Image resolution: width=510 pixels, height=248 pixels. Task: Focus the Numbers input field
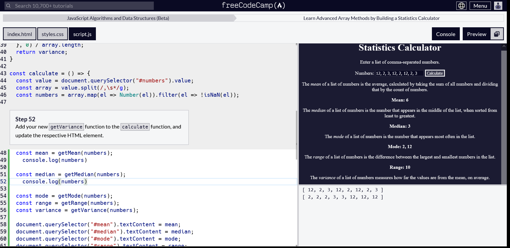399,73
